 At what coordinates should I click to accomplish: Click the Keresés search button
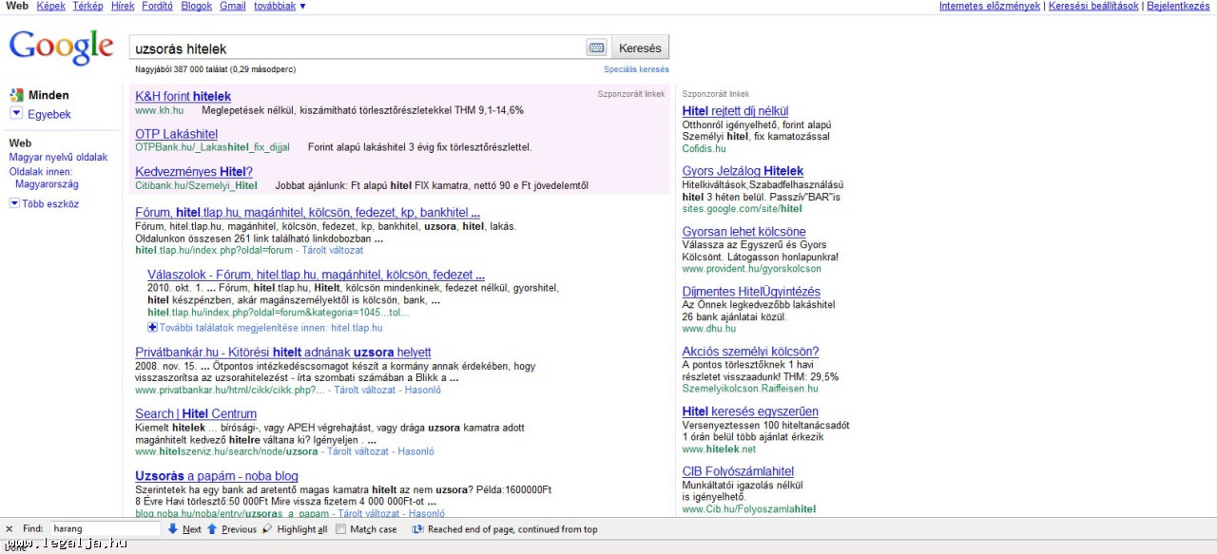(x=640, y=48)
